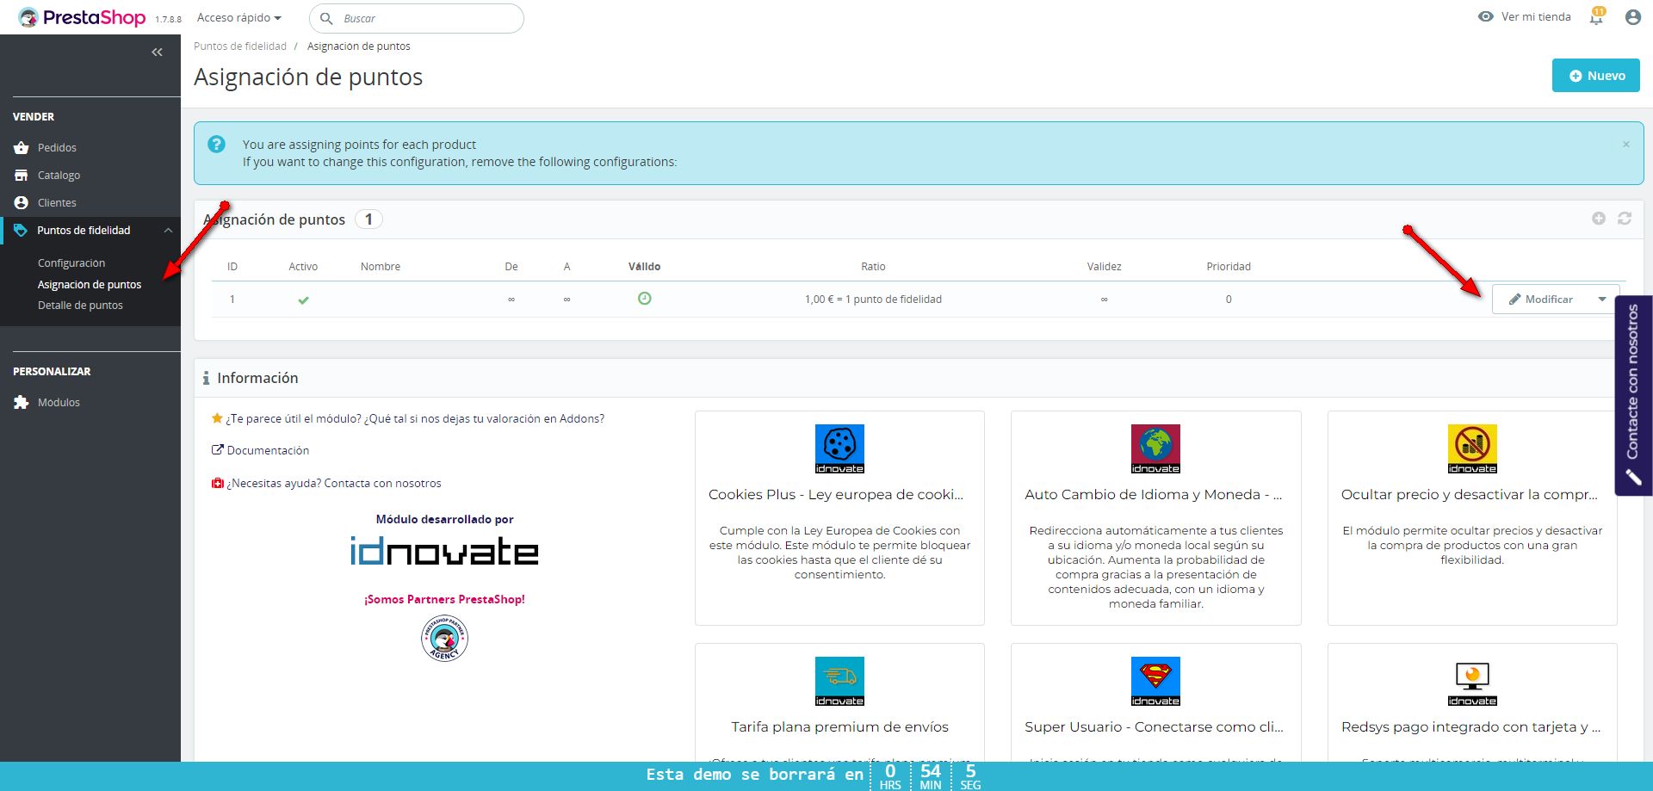Go to Configuracion submenu item
The height and width of the screenshot is (791, 1653).
click(71, 263)
